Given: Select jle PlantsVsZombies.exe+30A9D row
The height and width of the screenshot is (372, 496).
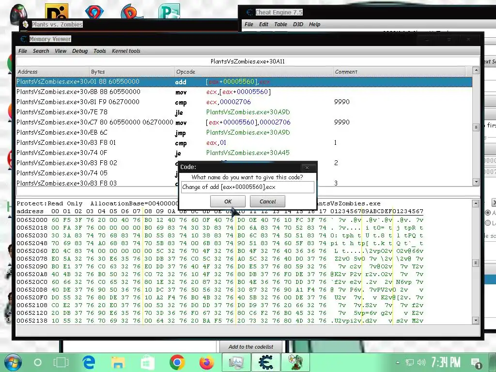Looking at the screenshot, I should click(x=244, y=112).
